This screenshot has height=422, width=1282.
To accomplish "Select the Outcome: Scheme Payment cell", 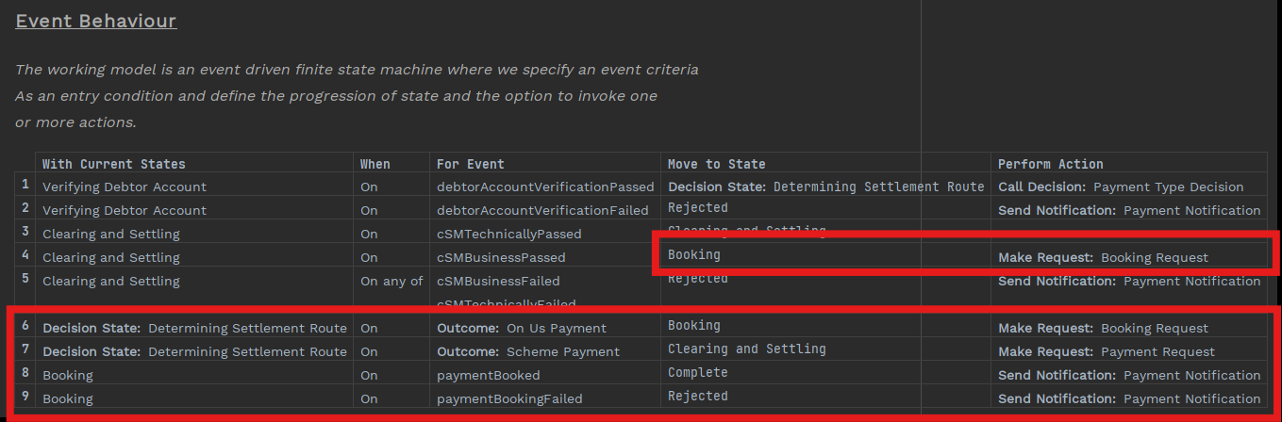I will click(528, 351).
